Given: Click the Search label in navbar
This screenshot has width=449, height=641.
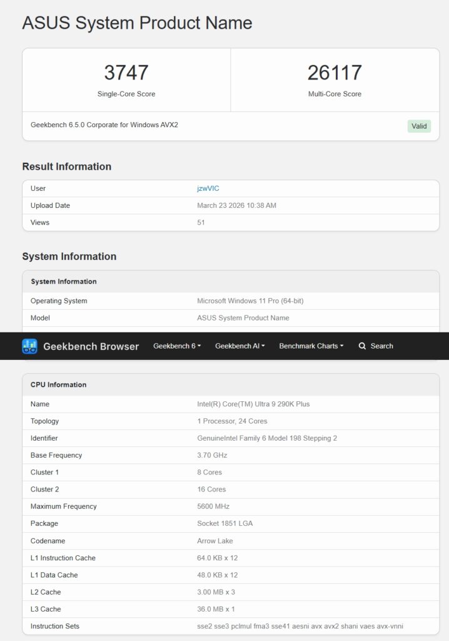Looking at the screenshot, I should coord(381,346).
